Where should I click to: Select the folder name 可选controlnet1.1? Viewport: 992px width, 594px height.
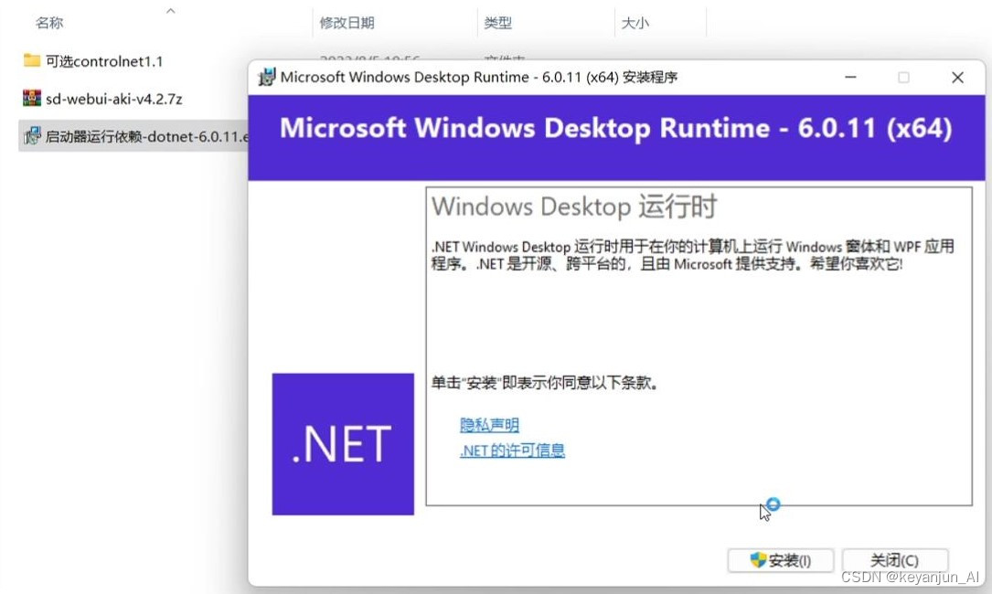point(104,61)
